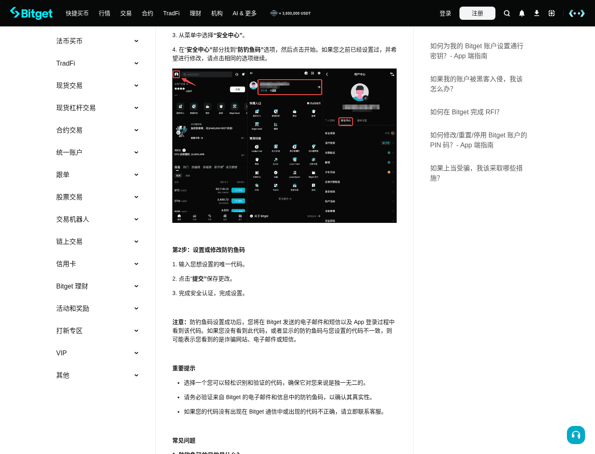Open the 交易 top menu
595x454 pixels.
click(x=126, y=13)
